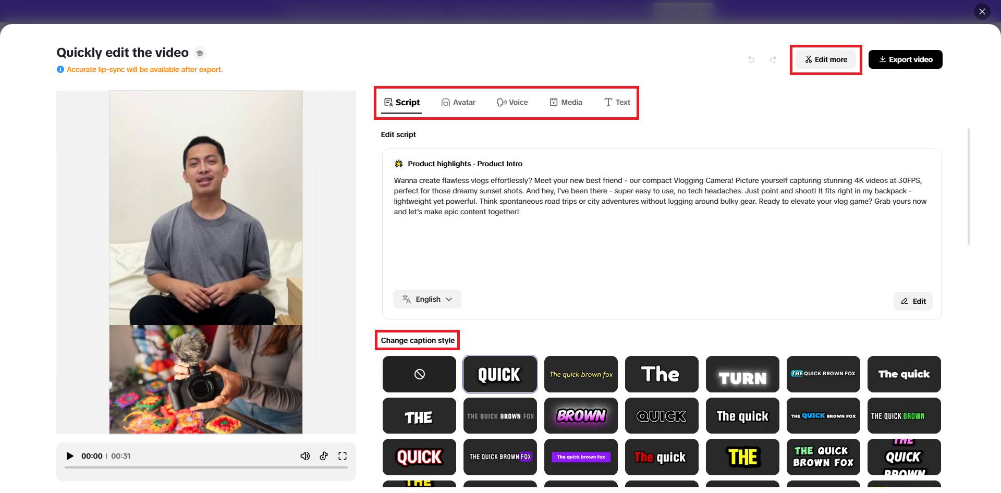Choose the yellow italic 'The quick brown fox' style
Viewport: 1001px width, 493px height.
coord(581,374)
